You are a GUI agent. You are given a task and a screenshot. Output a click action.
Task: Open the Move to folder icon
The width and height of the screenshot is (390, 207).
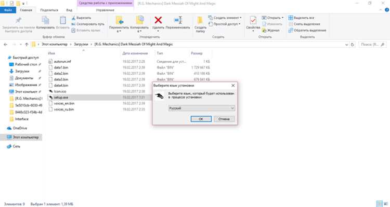point(119,20)
